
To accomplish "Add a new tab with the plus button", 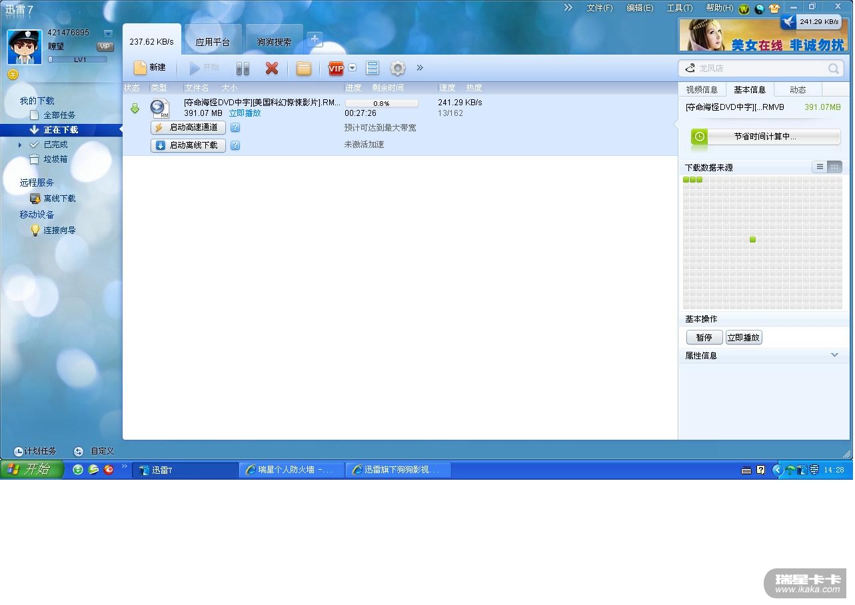I will pyautogui.click(x=315, y=39).
